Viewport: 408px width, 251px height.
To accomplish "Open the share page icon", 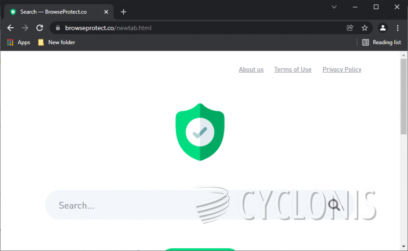I will tap(350, 28).
